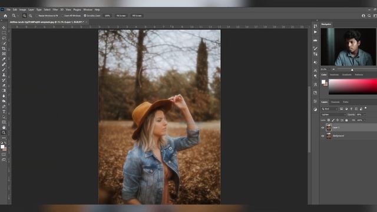The image size is (377, 212).
Task: Select the Rectangular Marquee tool
Action: (x=4, y=33)
